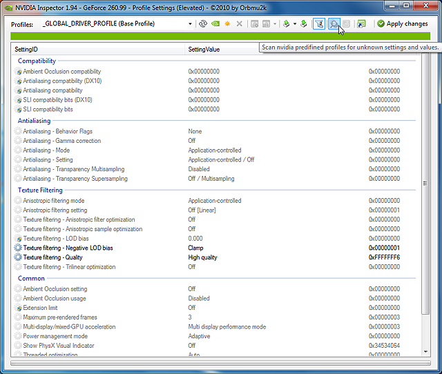
Task: Click value Application-controlled / Off
Action: (221, 159)
